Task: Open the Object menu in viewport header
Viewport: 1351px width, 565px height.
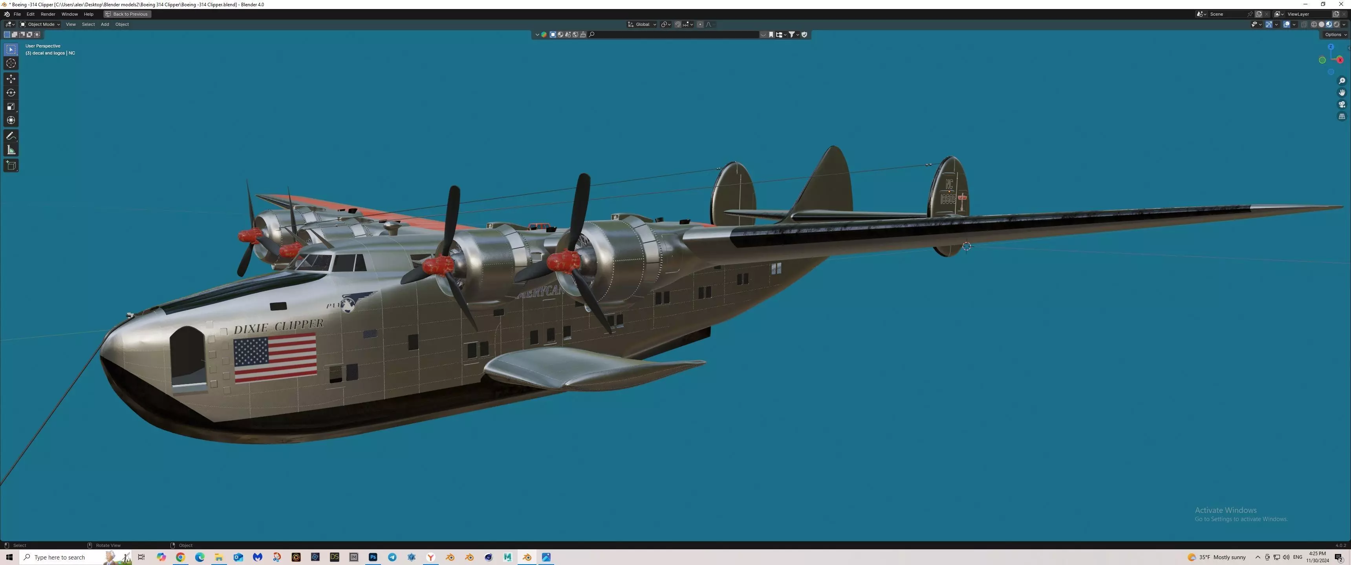Action: pyautogui.click(x=122, y=24)
